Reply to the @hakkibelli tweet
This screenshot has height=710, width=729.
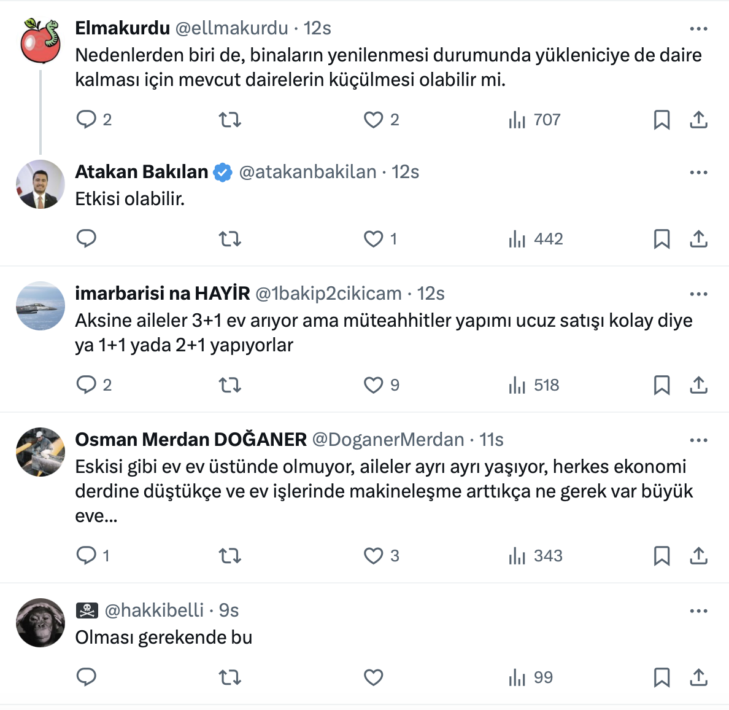click(x=87, y=677)
